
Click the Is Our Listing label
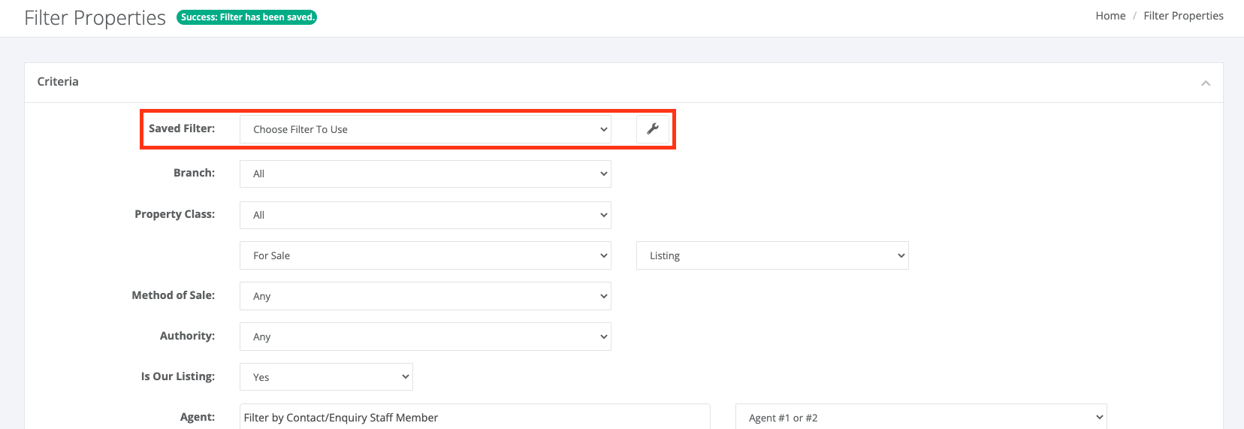coord(178,376)
